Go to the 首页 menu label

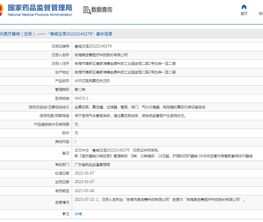tap(244, 14)
